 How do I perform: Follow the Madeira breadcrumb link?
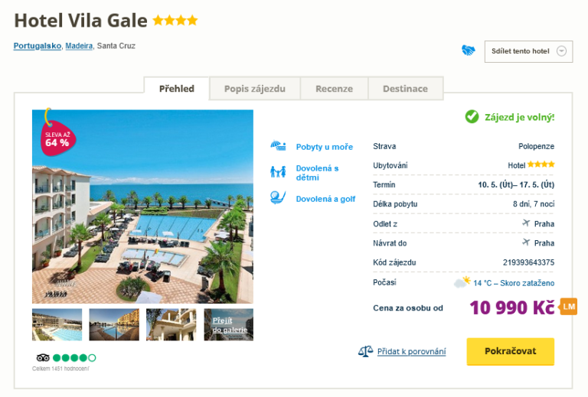point(79,46)
